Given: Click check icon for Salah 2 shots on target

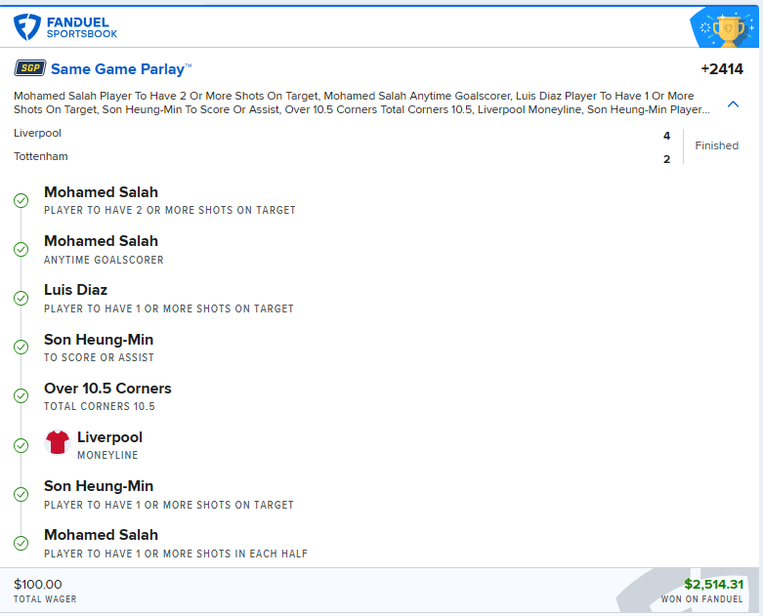Looking at the screenshot, I should coord(21,200).
